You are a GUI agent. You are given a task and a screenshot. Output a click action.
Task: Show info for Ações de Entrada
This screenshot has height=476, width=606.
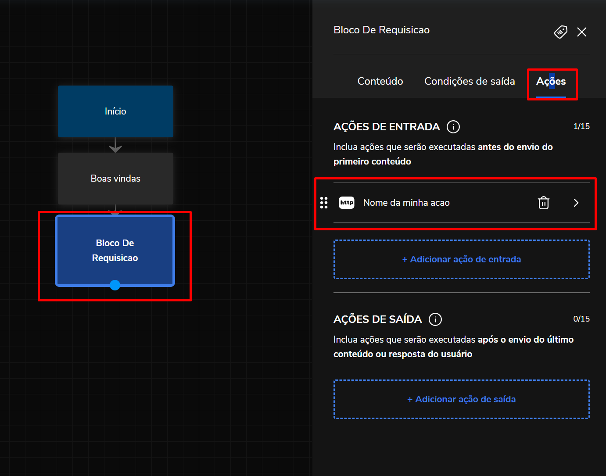click(x=453, y=127)
